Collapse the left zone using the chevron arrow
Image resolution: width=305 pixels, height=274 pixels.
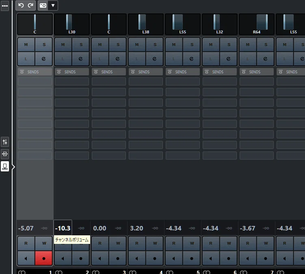point(13,167)
